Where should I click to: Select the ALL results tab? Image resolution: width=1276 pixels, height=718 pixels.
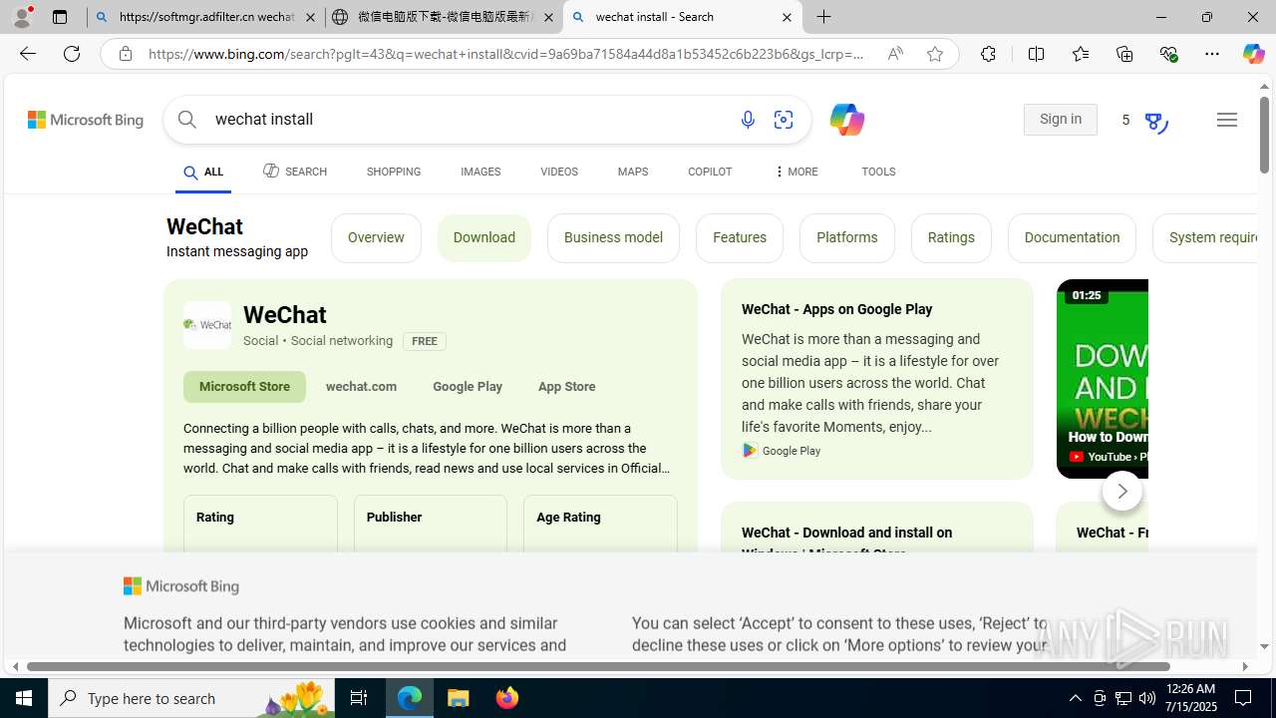(203, 173)
